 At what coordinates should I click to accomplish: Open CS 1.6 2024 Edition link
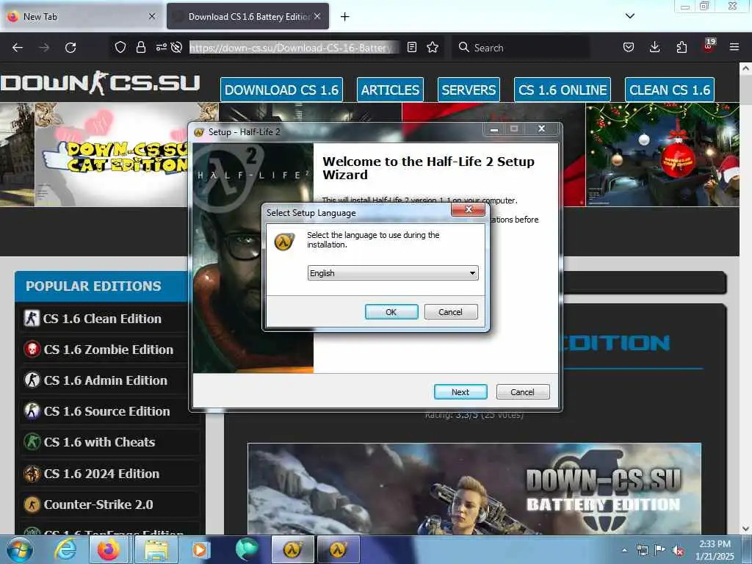(101, 474)
